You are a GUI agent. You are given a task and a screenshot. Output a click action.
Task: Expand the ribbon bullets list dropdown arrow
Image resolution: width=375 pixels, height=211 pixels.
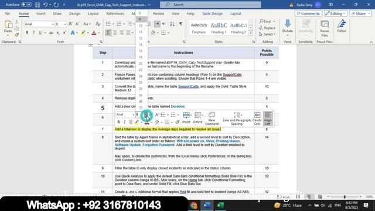coord(113,24)
